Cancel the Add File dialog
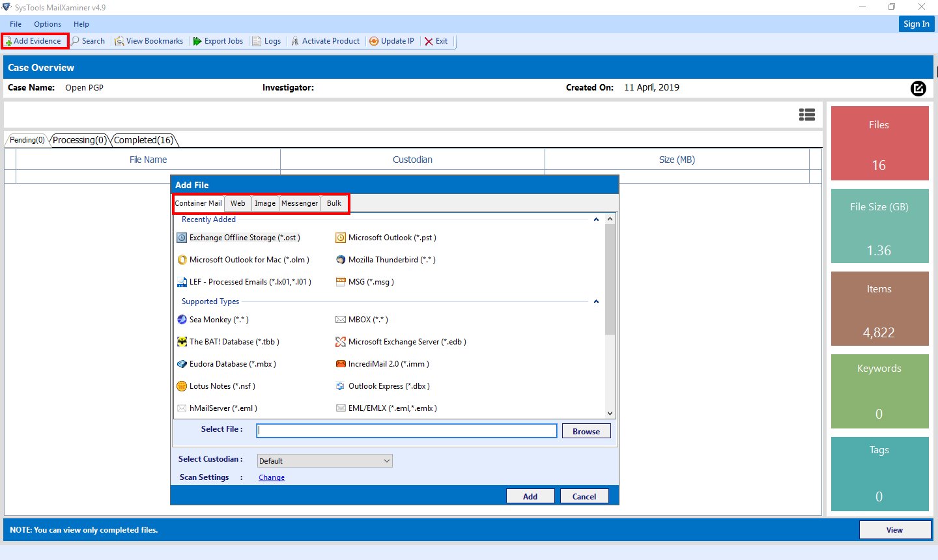The width and height of the screenshot is (938, 560). coord(584,496)
